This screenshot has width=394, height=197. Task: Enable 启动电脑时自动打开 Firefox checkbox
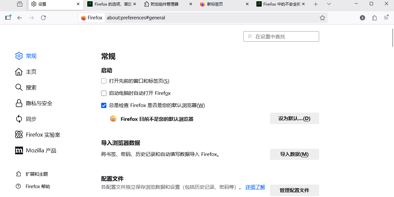click(104, 93)
